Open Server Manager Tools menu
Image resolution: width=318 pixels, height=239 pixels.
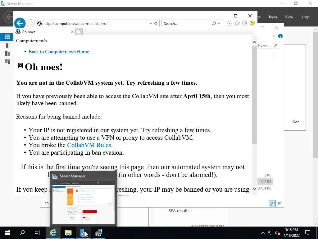pyautogui.click(x=272, y=17)
